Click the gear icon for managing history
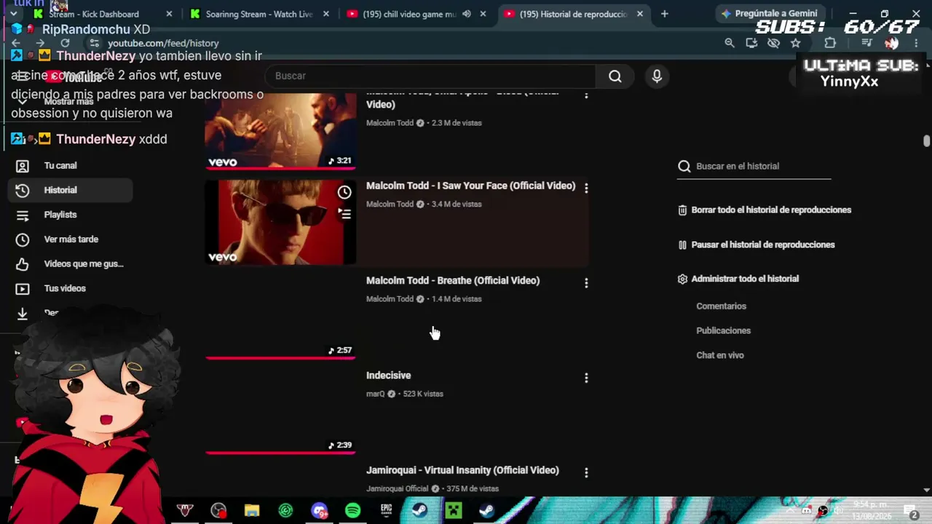Screen dimensions: 932x524 (x=682, y=279)
